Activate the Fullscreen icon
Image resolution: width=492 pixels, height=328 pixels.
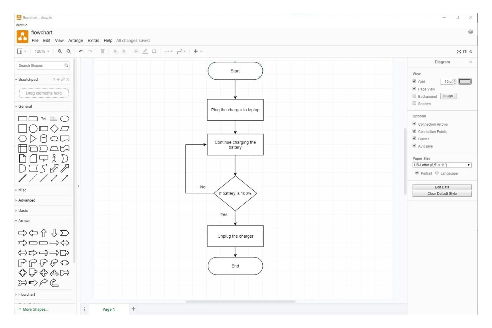pyautogui.click(x=459, y=52)
